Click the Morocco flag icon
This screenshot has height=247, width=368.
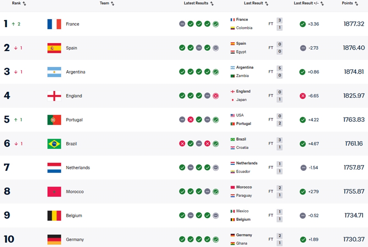click(x=54, y=192)
